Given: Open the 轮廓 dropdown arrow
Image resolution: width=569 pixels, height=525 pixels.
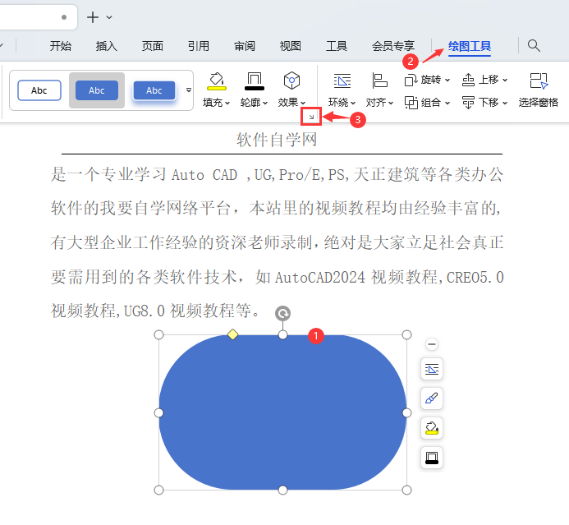Looking at the screenshot, I should click(x=265, y=104).
